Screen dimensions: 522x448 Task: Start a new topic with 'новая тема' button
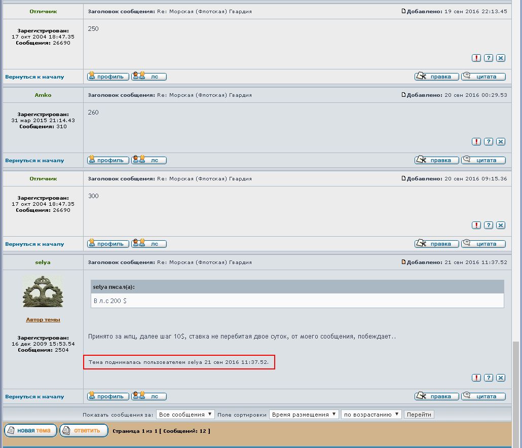[x=30, y=431]
